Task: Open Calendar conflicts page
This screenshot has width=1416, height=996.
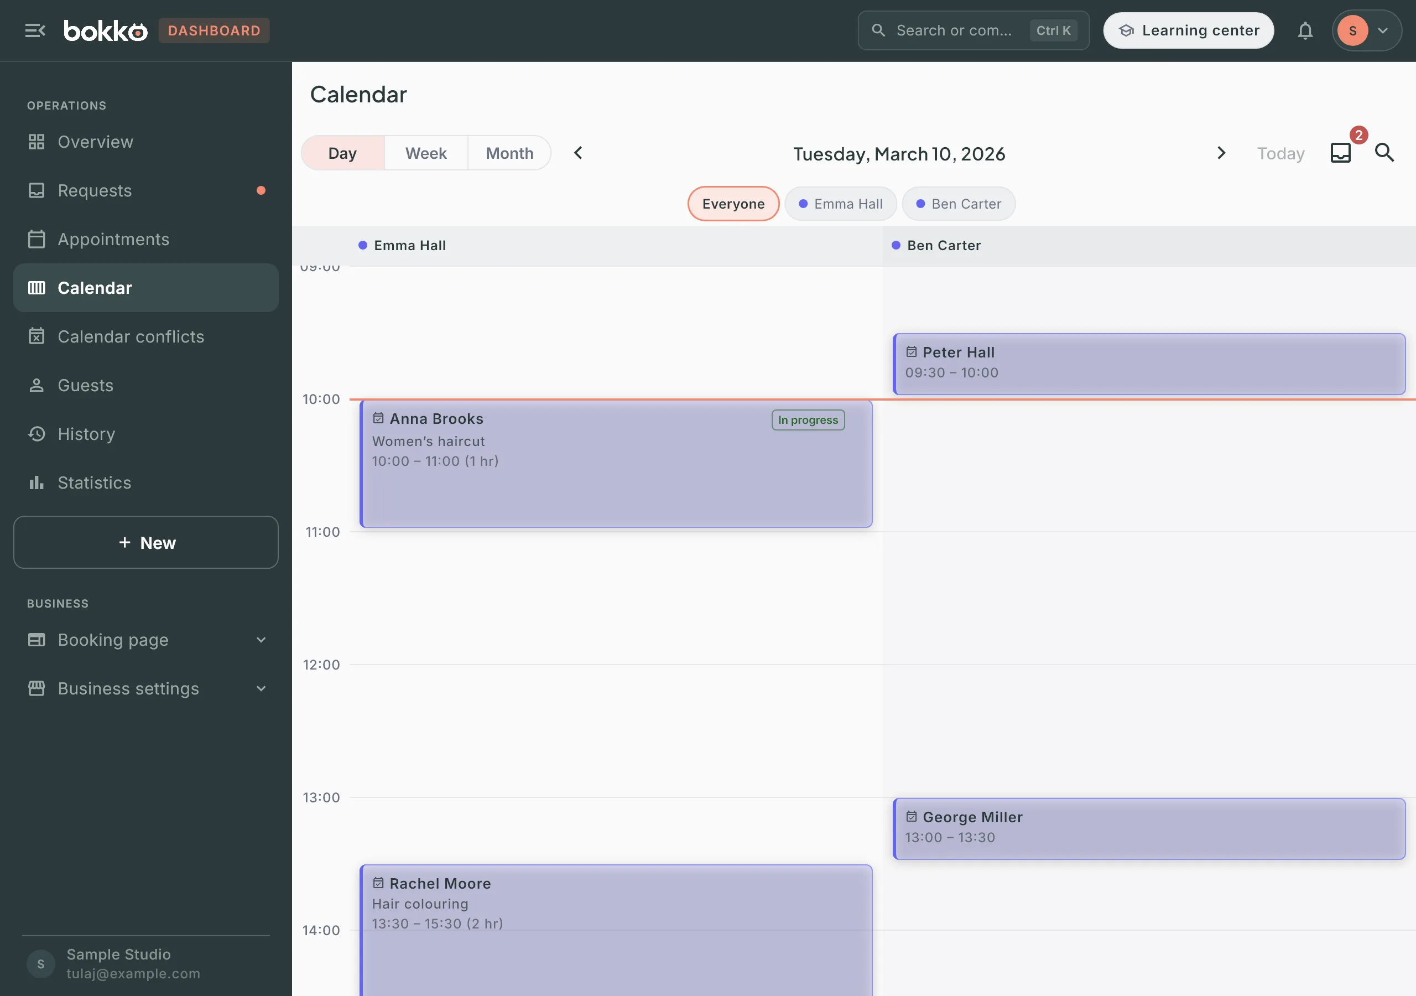Action: pyautogui.click(x=145, y=336)
